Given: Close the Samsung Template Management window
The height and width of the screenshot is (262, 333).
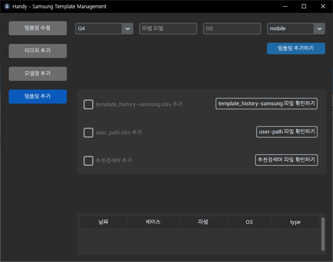Looking at the screenshot, I should click(323, 6).
